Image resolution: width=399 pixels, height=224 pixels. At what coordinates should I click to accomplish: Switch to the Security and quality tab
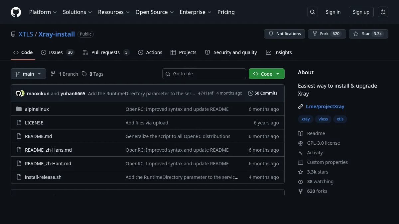point(231,52)
